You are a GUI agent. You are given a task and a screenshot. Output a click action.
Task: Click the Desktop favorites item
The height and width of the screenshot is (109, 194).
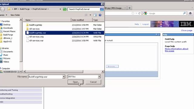click(x=7, y=25)
